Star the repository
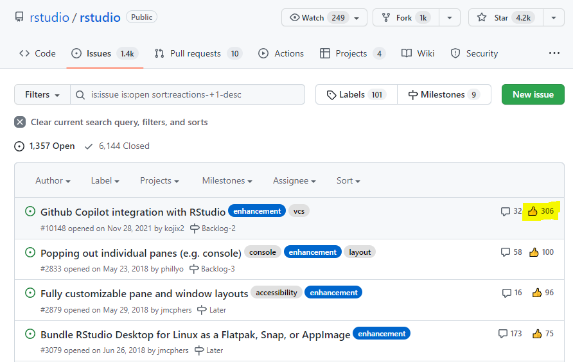Image resolution: width=573 pixels, height=362 pixels. 506,17
